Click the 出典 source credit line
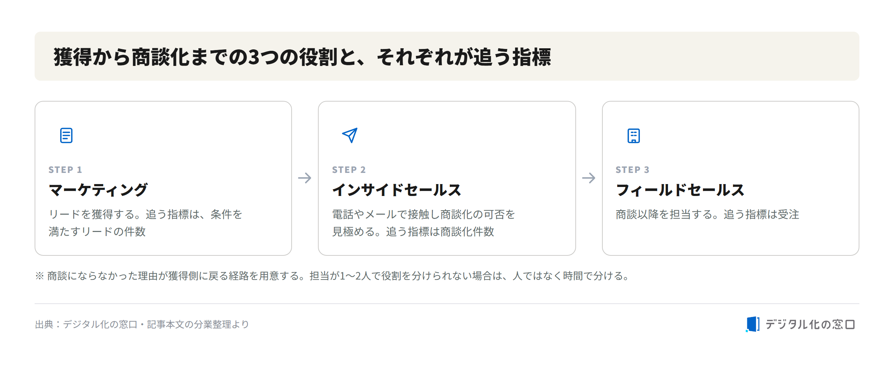This screenshot has width=894, height=366. pos(142,325)
